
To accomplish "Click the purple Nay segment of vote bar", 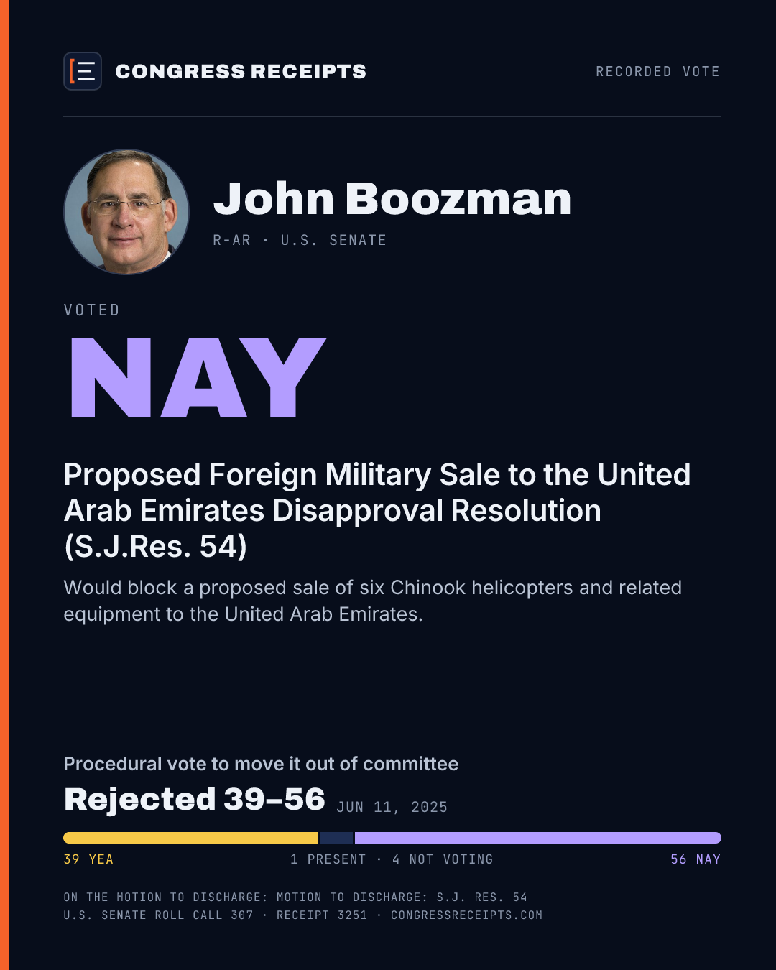I will pyautogui.click(x=538, y=838).
